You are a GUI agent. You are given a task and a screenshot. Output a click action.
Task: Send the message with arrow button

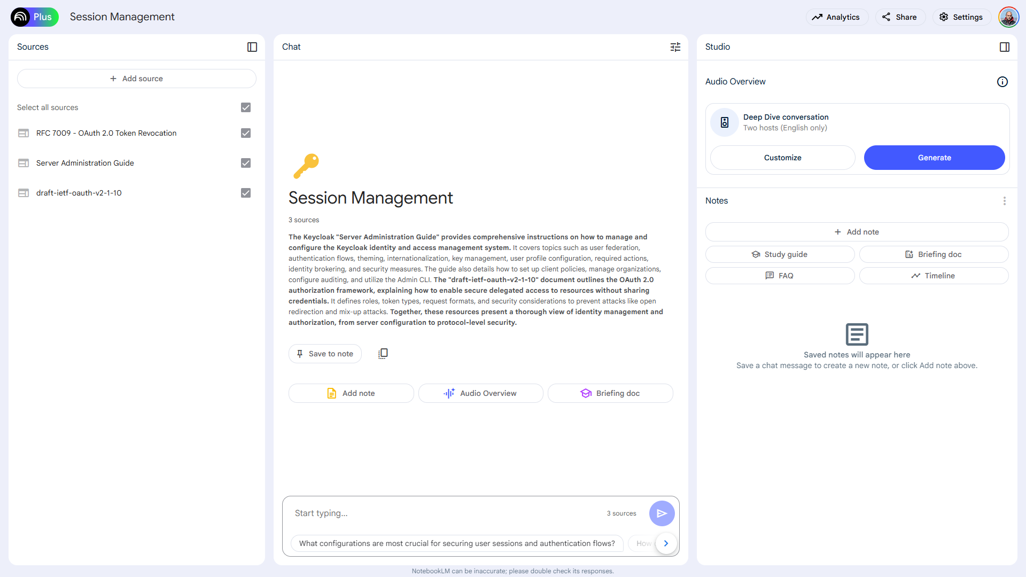662,513
